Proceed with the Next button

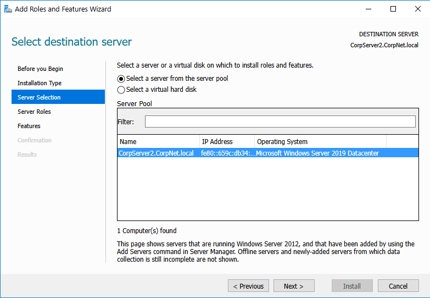click(x=294, y=286)
